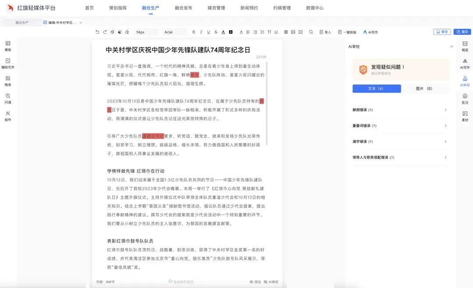
Task: Click the text alignment icon in the toolbar
Action: (248, 32)
